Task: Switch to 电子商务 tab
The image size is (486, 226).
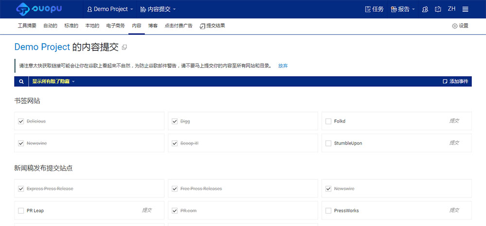Action: [116, 26]
